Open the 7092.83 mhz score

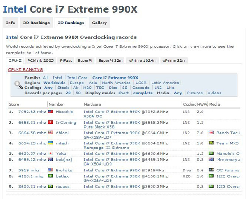tap(32, 111)
